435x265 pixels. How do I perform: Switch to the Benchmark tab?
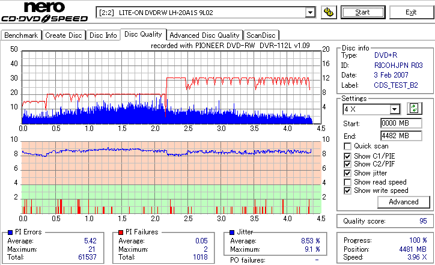[21, 35]
